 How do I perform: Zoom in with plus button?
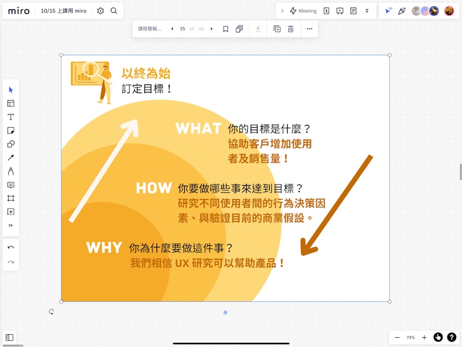(x=424, y=337)
